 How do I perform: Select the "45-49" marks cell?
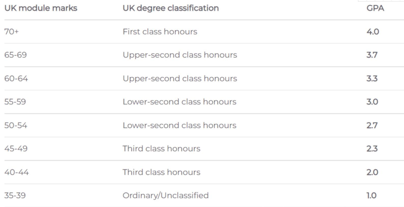16,149
